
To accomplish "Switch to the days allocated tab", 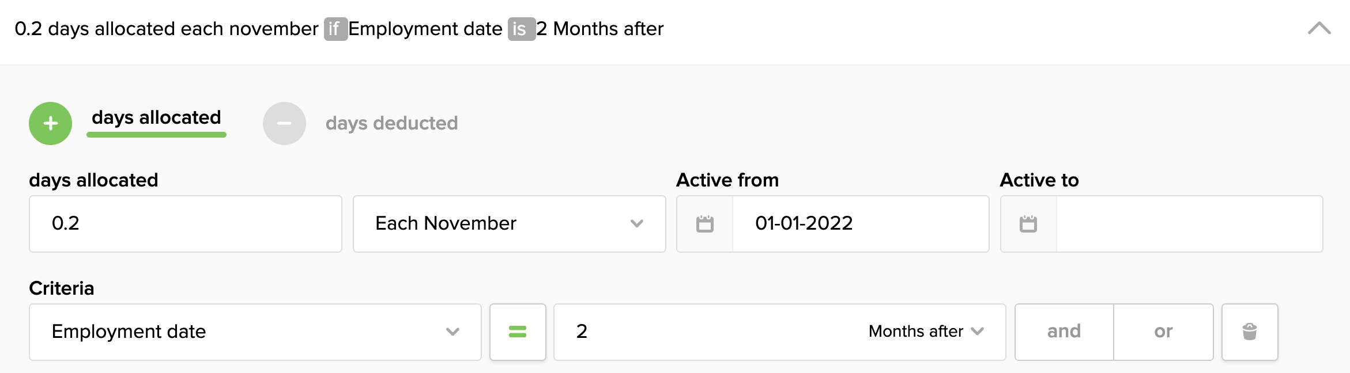I will point(156,118).
